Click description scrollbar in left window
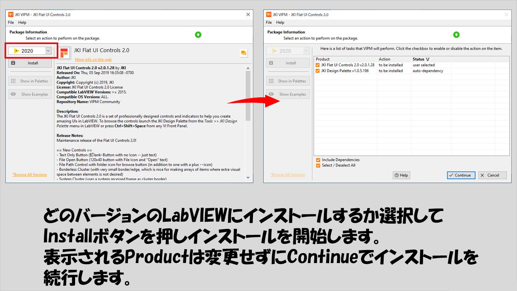 tap(248, 96)
